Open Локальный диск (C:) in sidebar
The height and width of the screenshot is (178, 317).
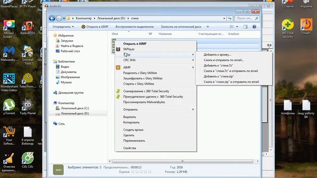[75, 108]
